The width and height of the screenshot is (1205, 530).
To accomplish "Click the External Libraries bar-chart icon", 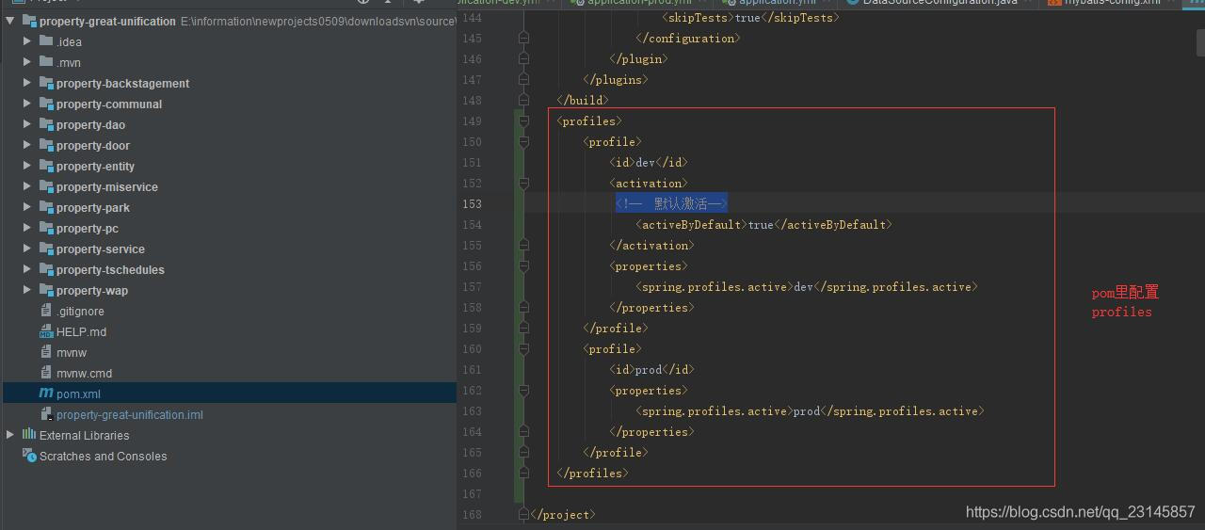I will (29, 435).
